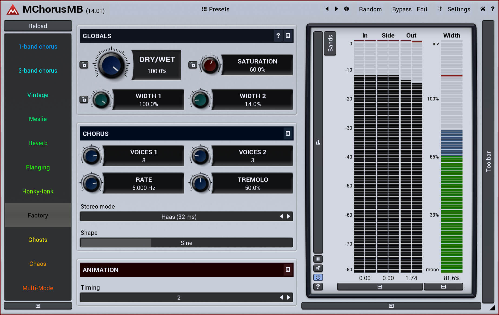The width and height of the screenshot is (499, 315).
Task: Open the Animation panel menu icon
Action: (288, 270)
